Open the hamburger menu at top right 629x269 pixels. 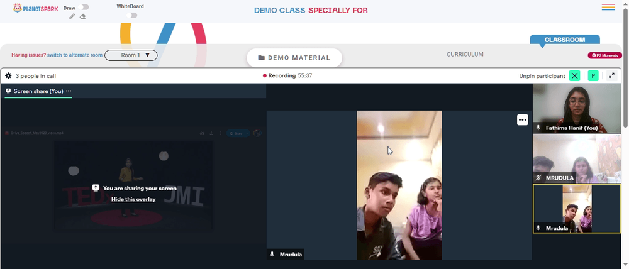(x=608, y=7)
